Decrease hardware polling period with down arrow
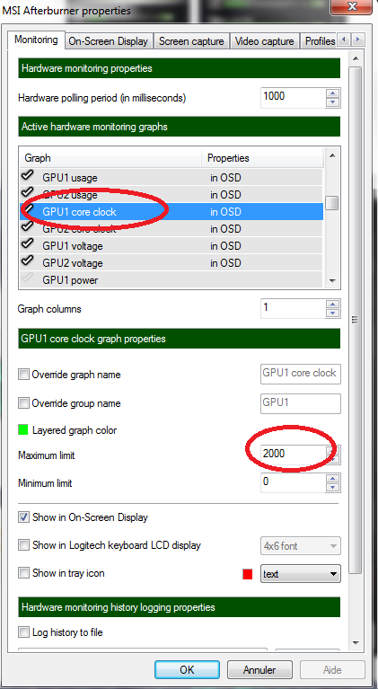 click(x=333, y=102)
